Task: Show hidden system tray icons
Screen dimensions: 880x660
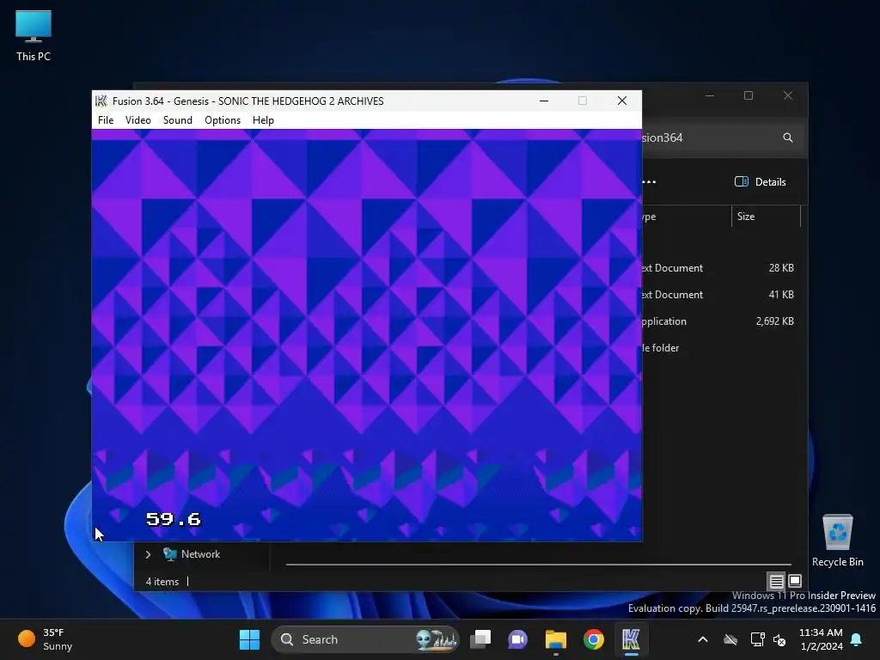Action: (x=703, y=639)
